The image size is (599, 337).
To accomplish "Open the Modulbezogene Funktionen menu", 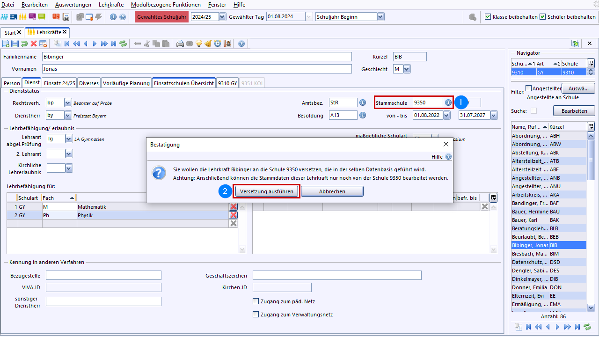I will [x=166, y=5].
